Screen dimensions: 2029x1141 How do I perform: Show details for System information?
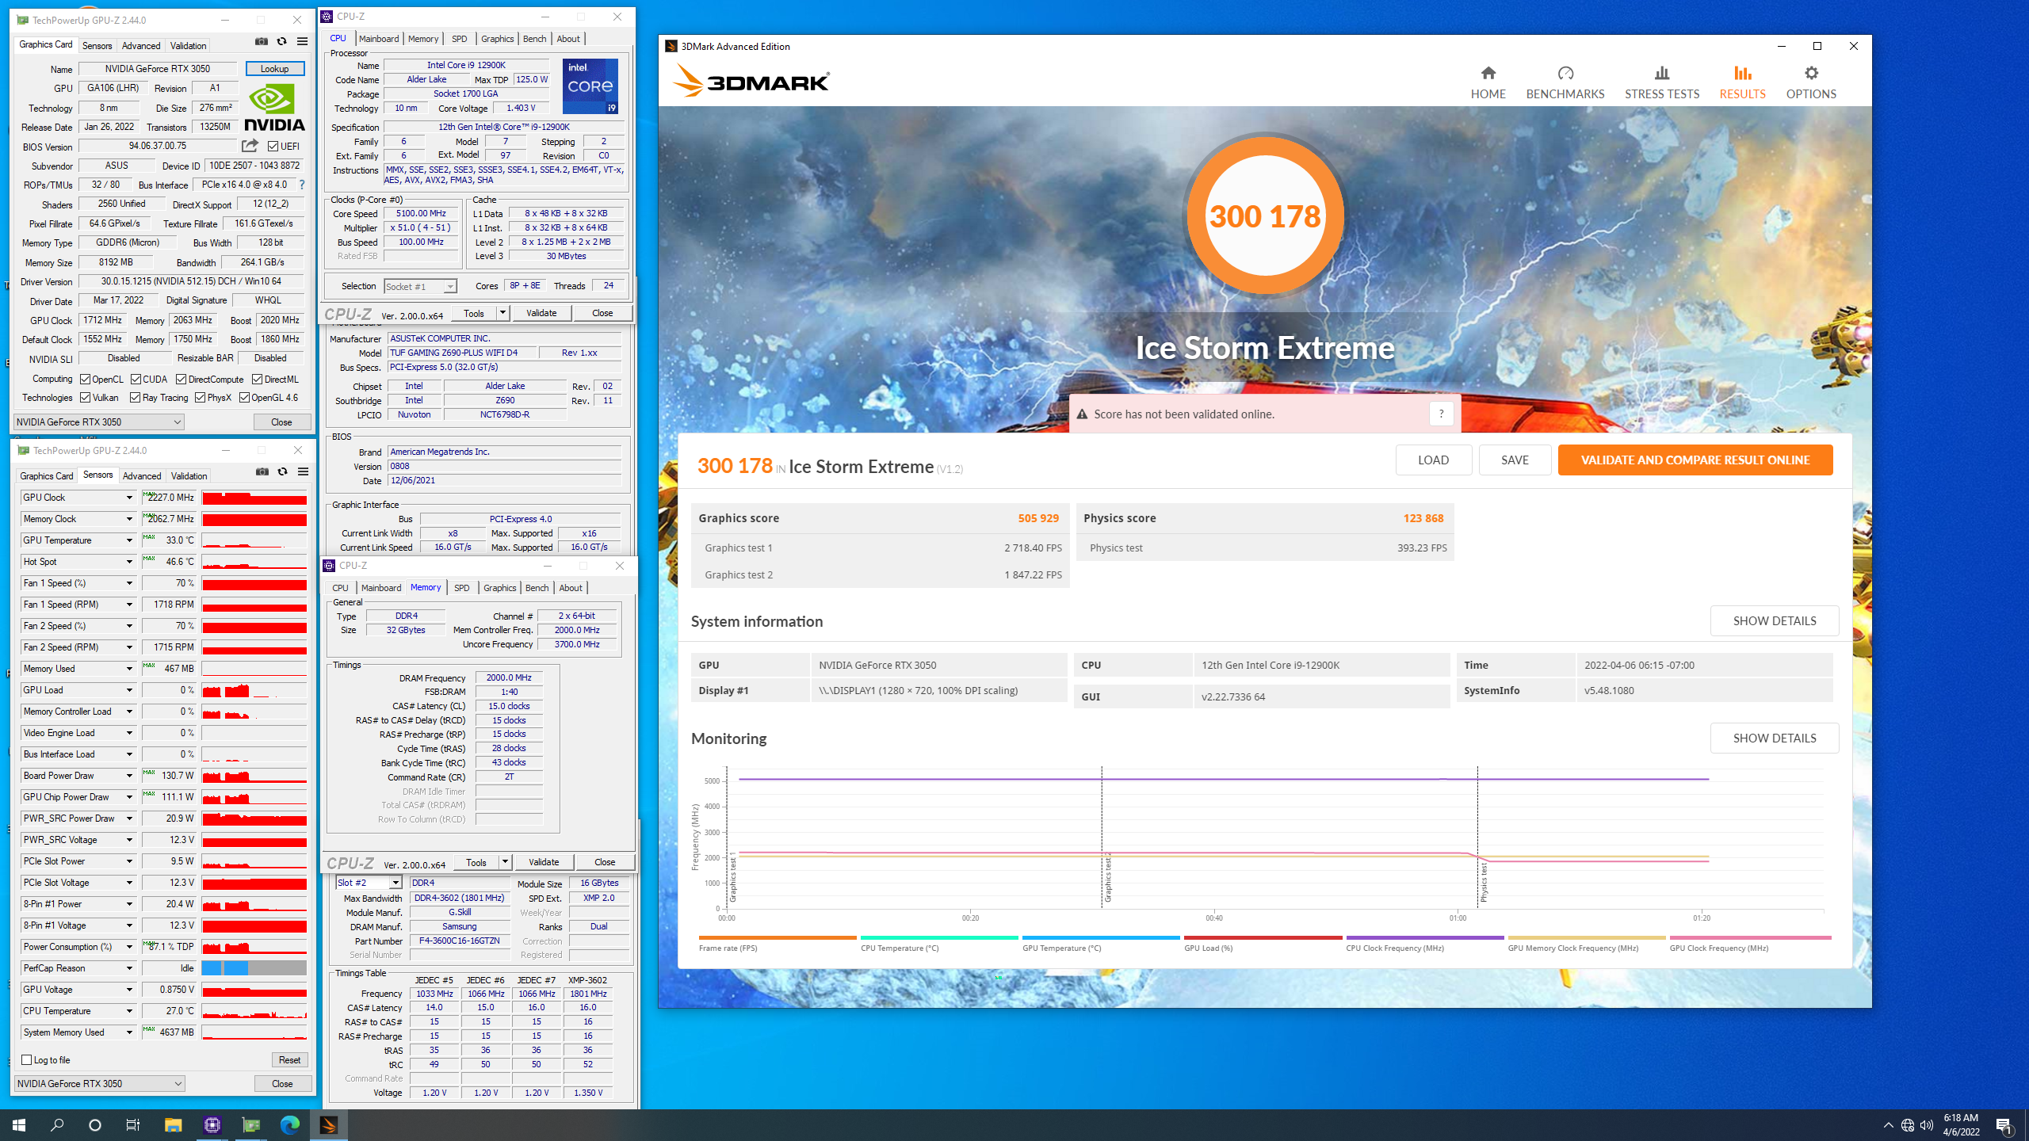click(x=1775, y=620)
